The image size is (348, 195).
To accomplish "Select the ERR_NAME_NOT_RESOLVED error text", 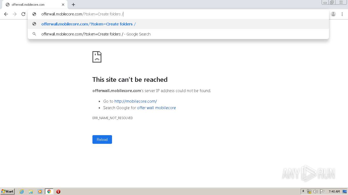I will coord(113,118).
